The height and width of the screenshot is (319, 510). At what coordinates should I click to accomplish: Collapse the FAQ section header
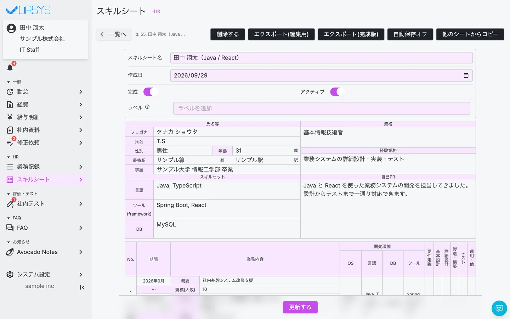pos(14,218)
